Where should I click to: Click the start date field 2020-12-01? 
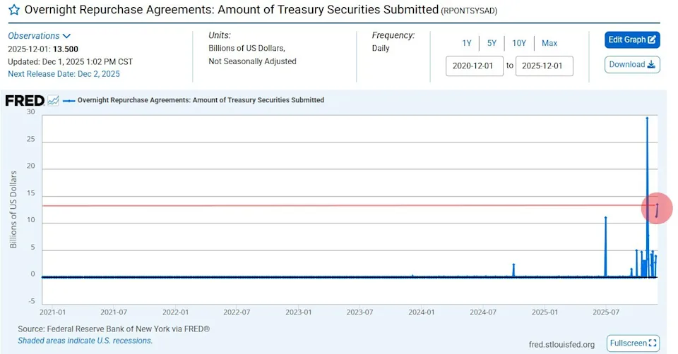click(472, 66)
